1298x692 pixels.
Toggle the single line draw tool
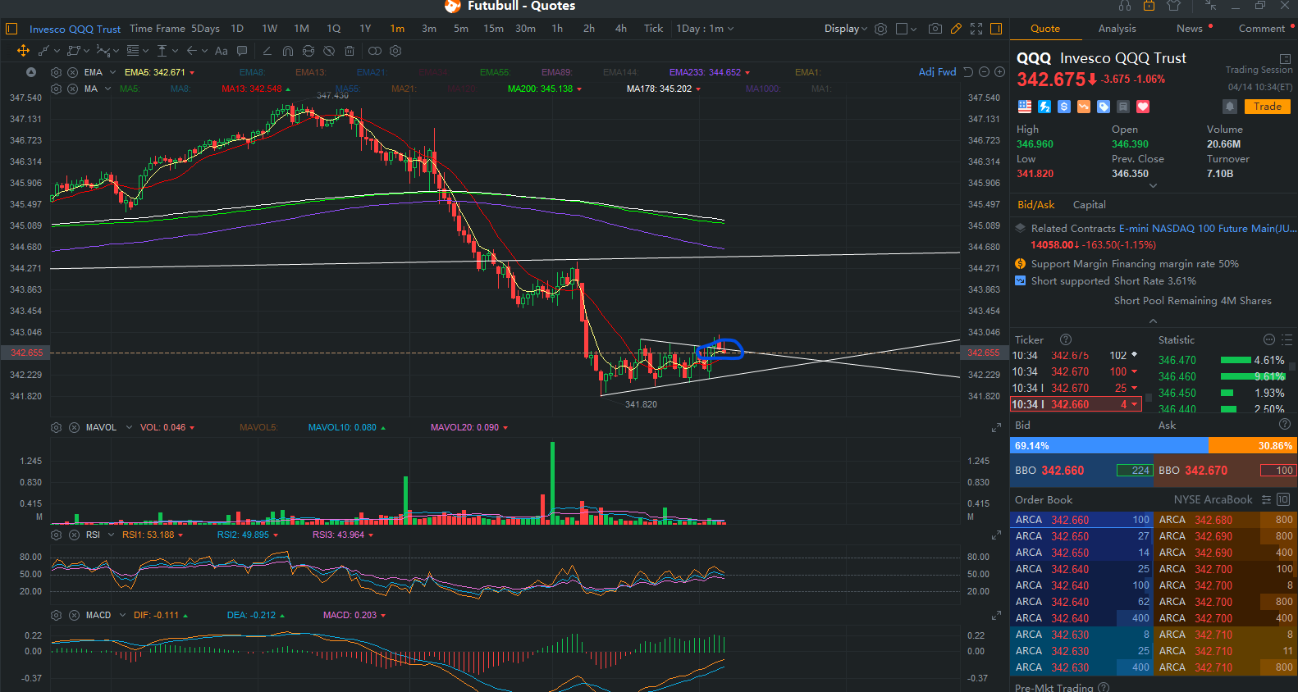[x=267, y=51]
